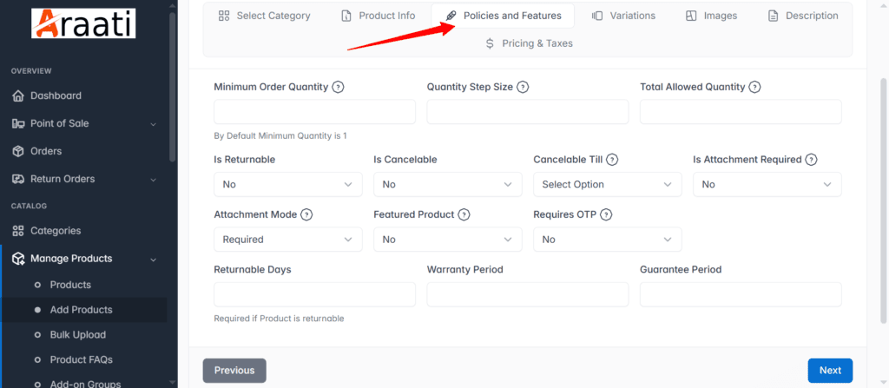Expand the Cancelable Till Select Option dropdown

tap(608, 184)
